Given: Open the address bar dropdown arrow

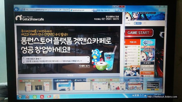Looking at the screenshot, I should coord(62,10).
